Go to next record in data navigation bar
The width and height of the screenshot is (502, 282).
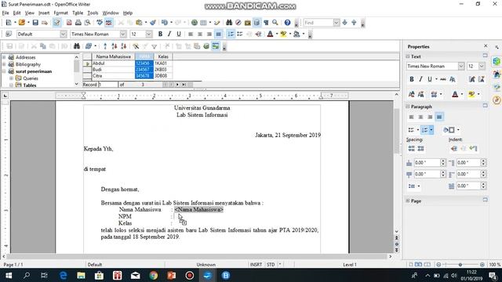pyautogui.click(x=177, y=85)
